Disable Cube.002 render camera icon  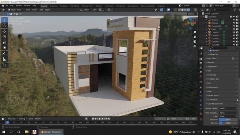(x=237, y=35)
